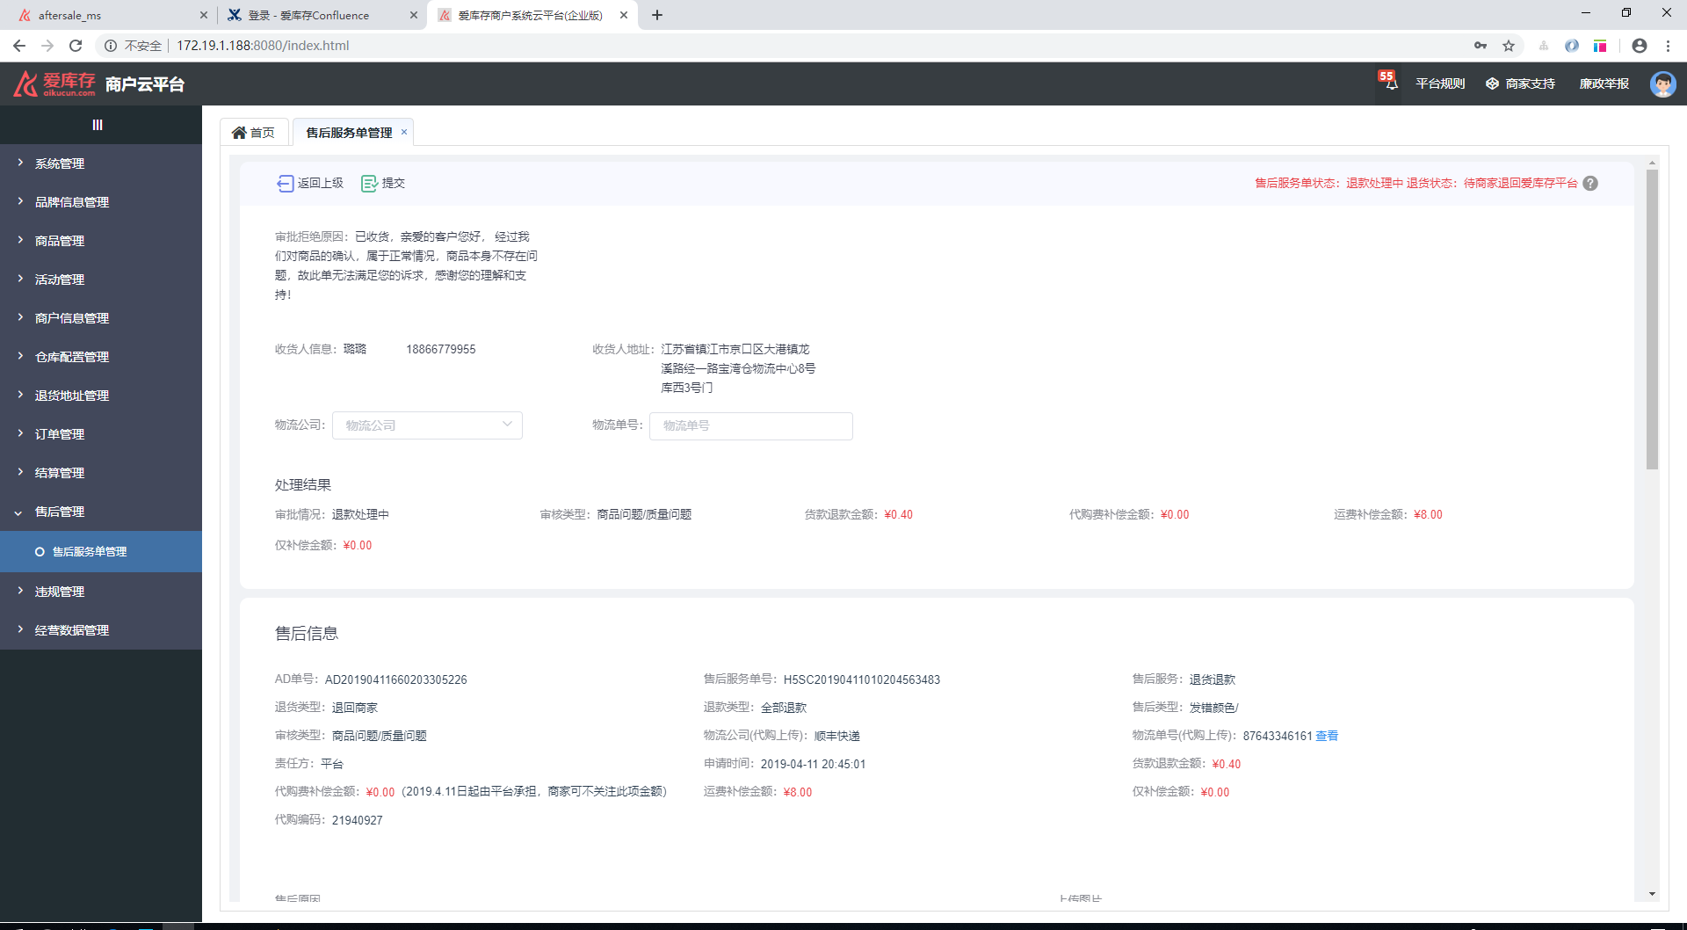This screenshot has width=1687, height=930.
Task: Click the 爱库存 logo in header
Action: point(54,84)
